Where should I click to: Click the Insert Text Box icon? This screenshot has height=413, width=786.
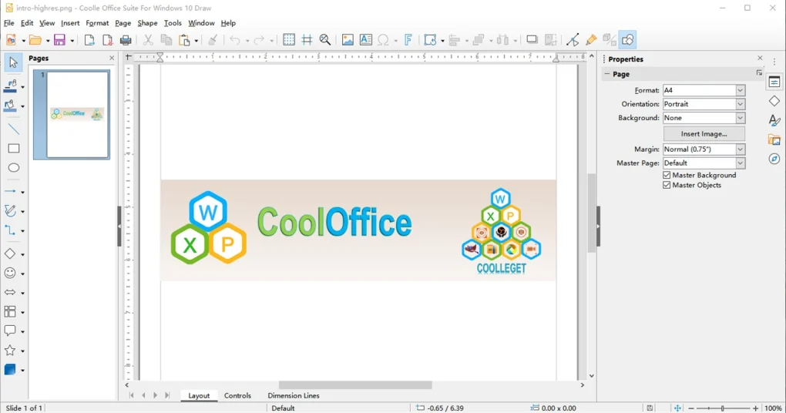tap(366, 40)
